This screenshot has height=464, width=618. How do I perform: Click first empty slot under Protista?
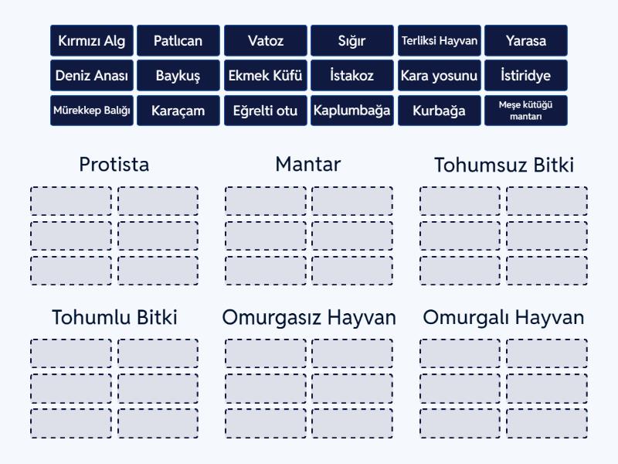point(71,201)
